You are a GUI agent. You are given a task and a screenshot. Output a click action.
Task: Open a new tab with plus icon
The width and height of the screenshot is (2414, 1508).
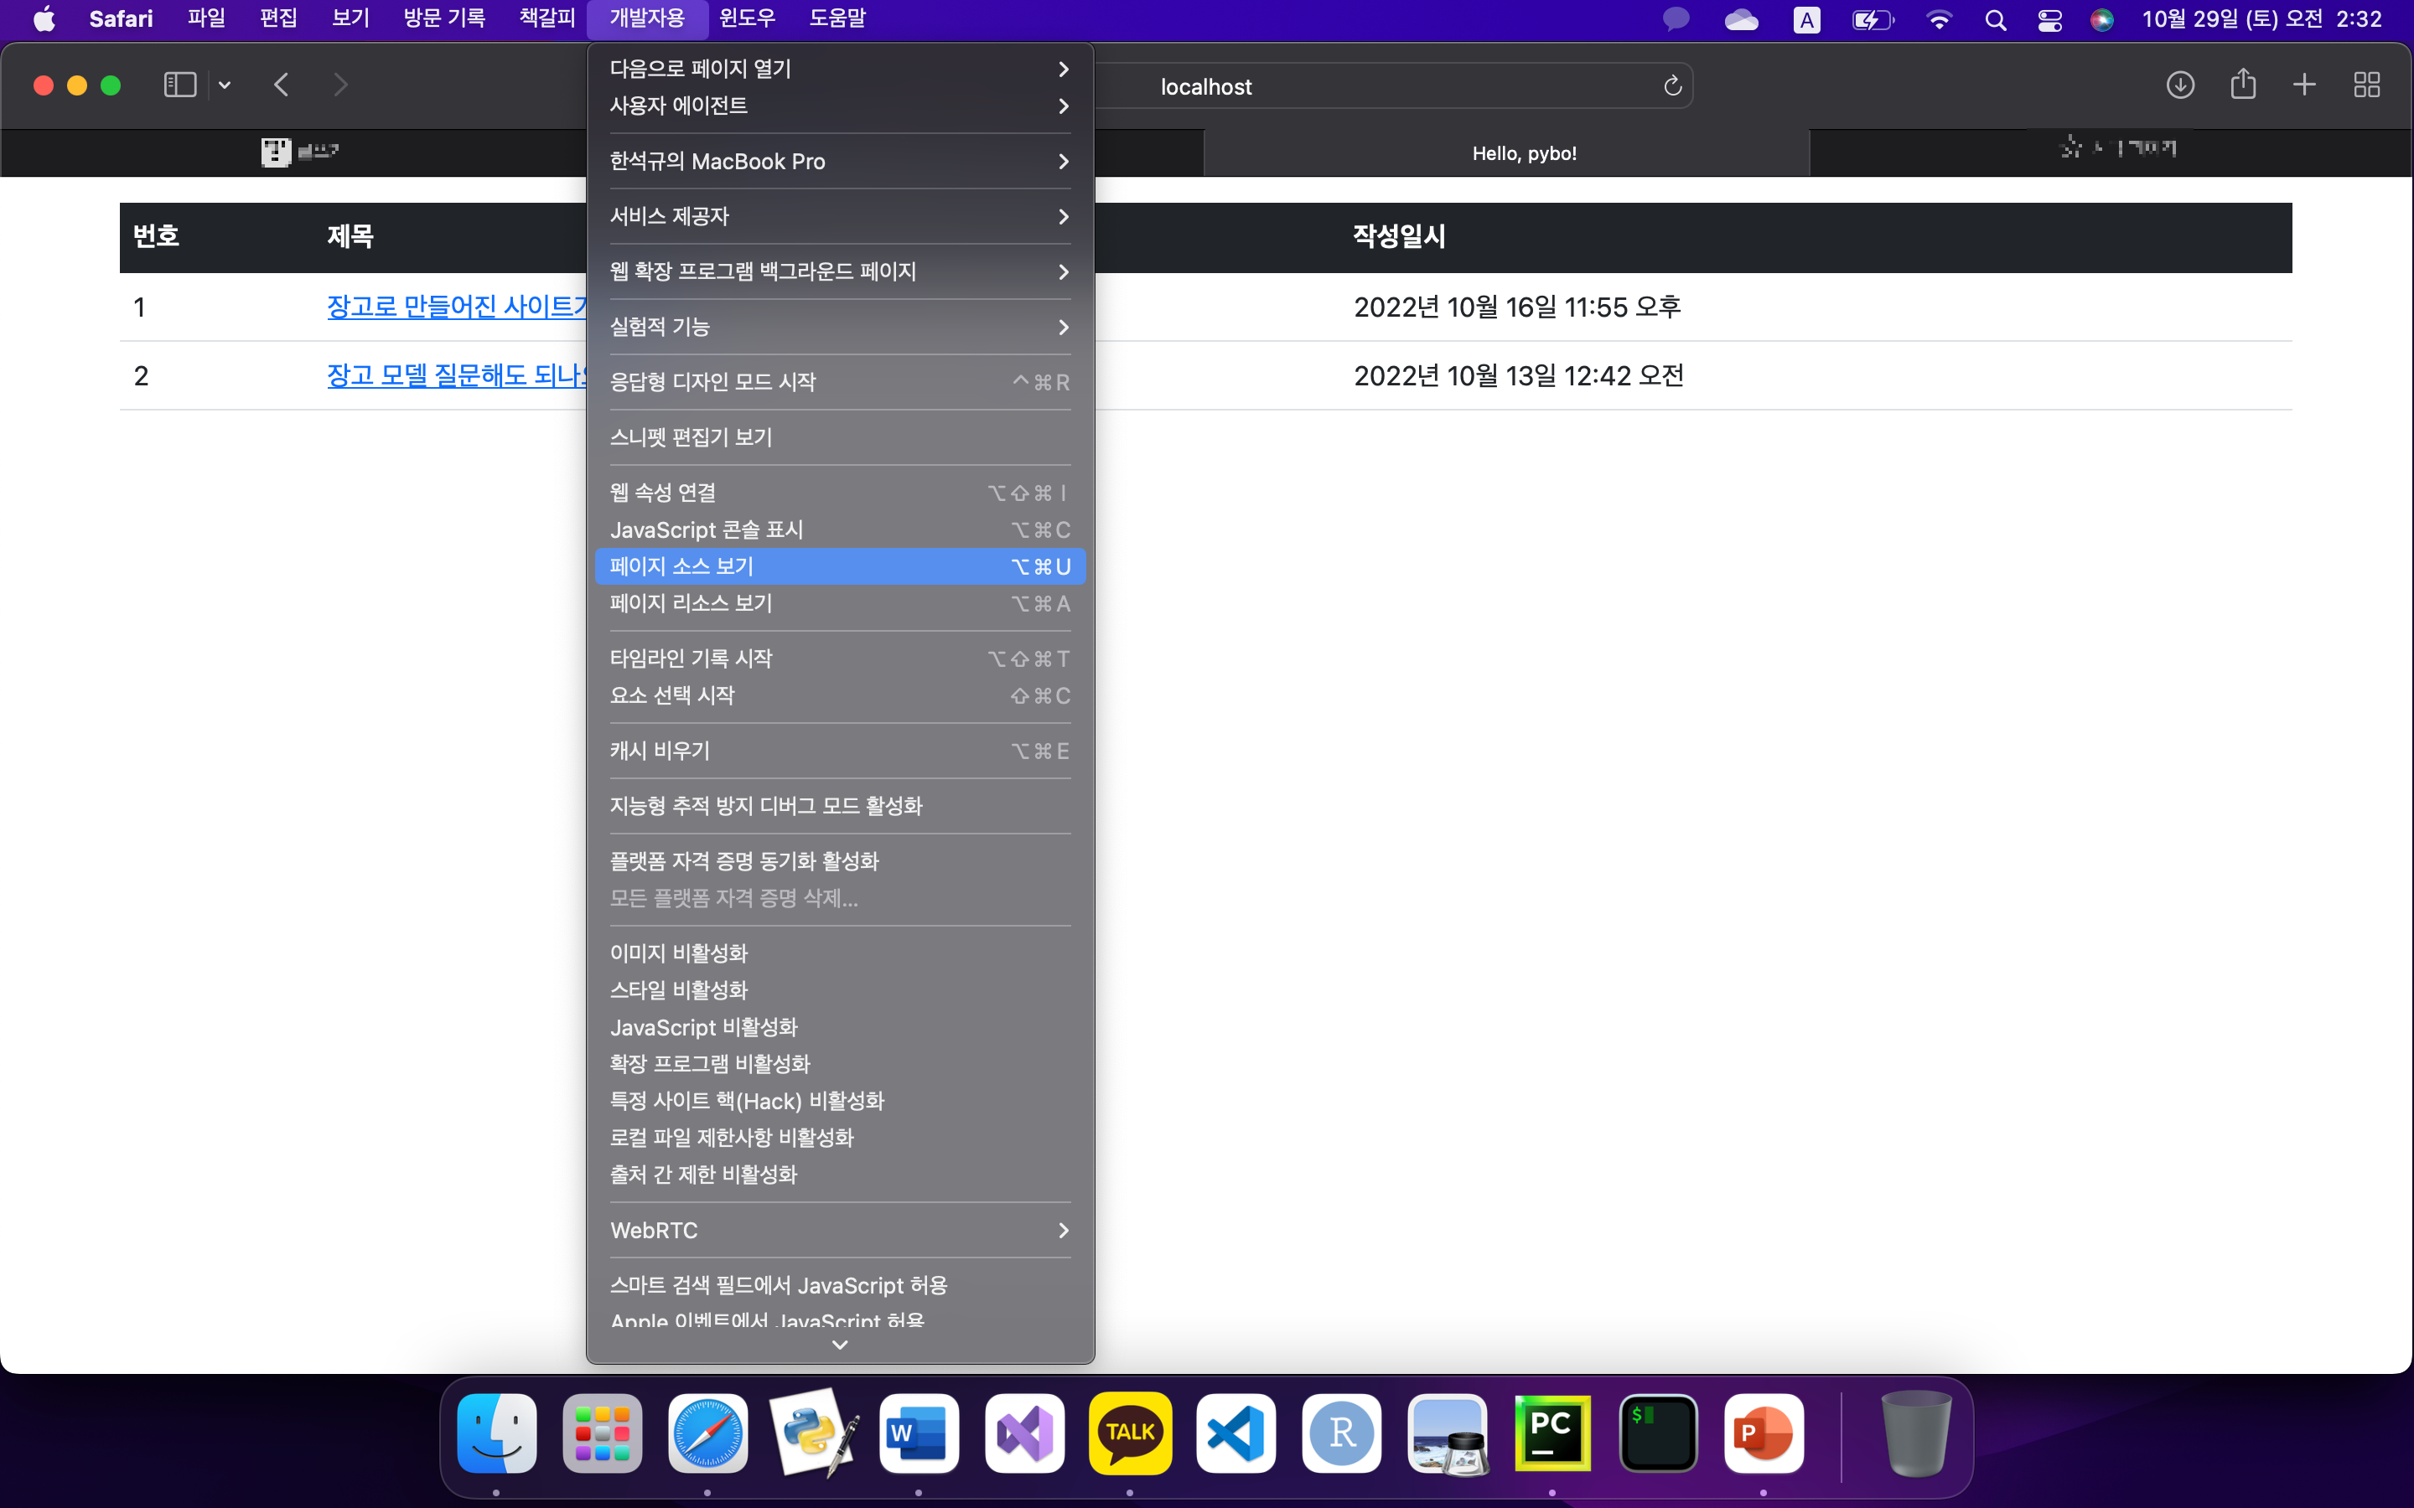(2304, 85)
